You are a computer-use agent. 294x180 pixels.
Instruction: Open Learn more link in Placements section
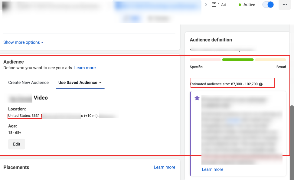click(x=164, y=167)
